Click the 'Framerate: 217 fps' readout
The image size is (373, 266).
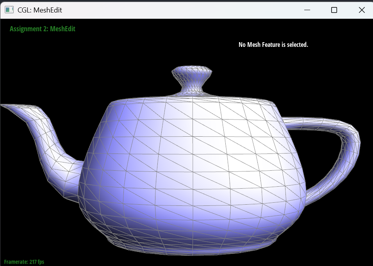[x=24, y=262]
